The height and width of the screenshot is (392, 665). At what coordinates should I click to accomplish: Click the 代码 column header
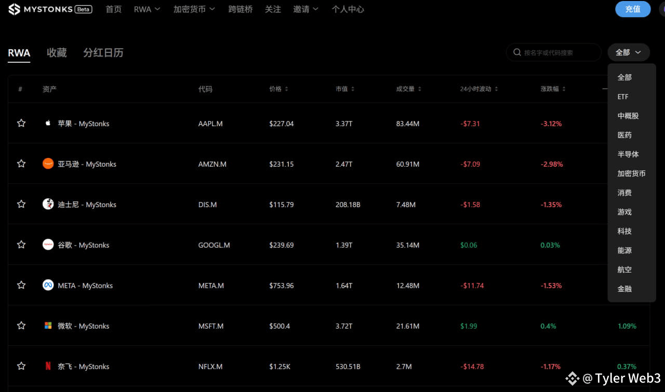pos(205,89)
